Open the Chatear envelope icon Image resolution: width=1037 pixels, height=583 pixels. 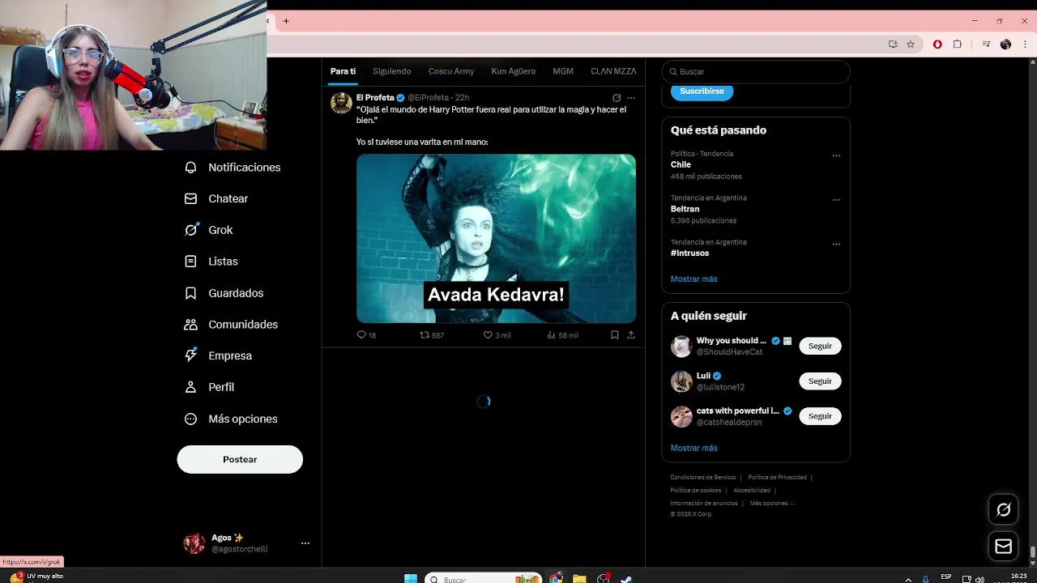(190, 198)
